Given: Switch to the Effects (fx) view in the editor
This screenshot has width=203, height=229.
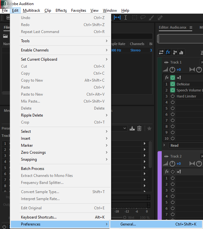Looking at the screenshot, I should tap(168, 52).
